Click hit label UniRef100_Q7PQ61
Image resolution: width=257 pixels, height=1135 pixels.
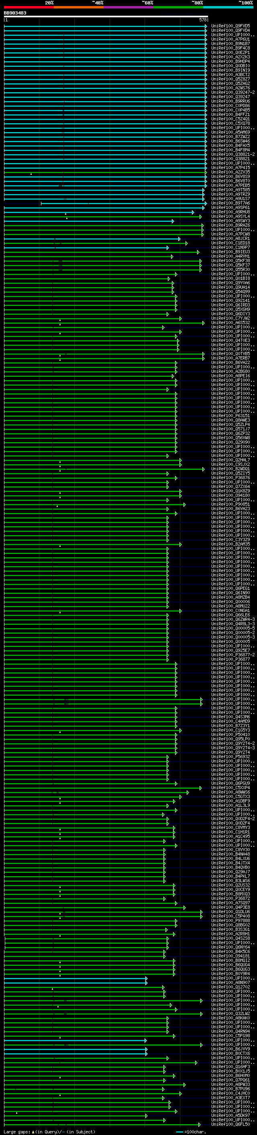[230, 1080]
